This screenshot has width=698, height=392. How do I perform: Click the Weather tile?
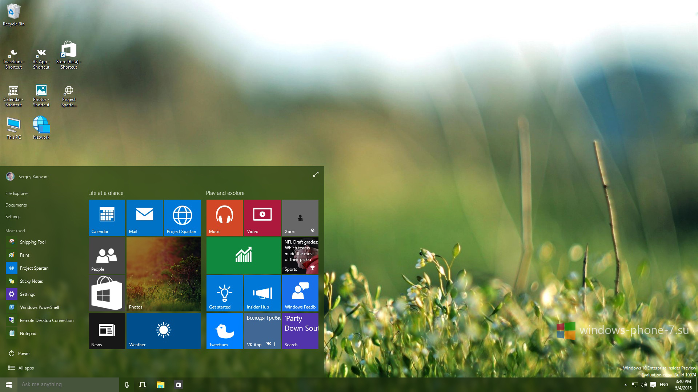[163, 331]
